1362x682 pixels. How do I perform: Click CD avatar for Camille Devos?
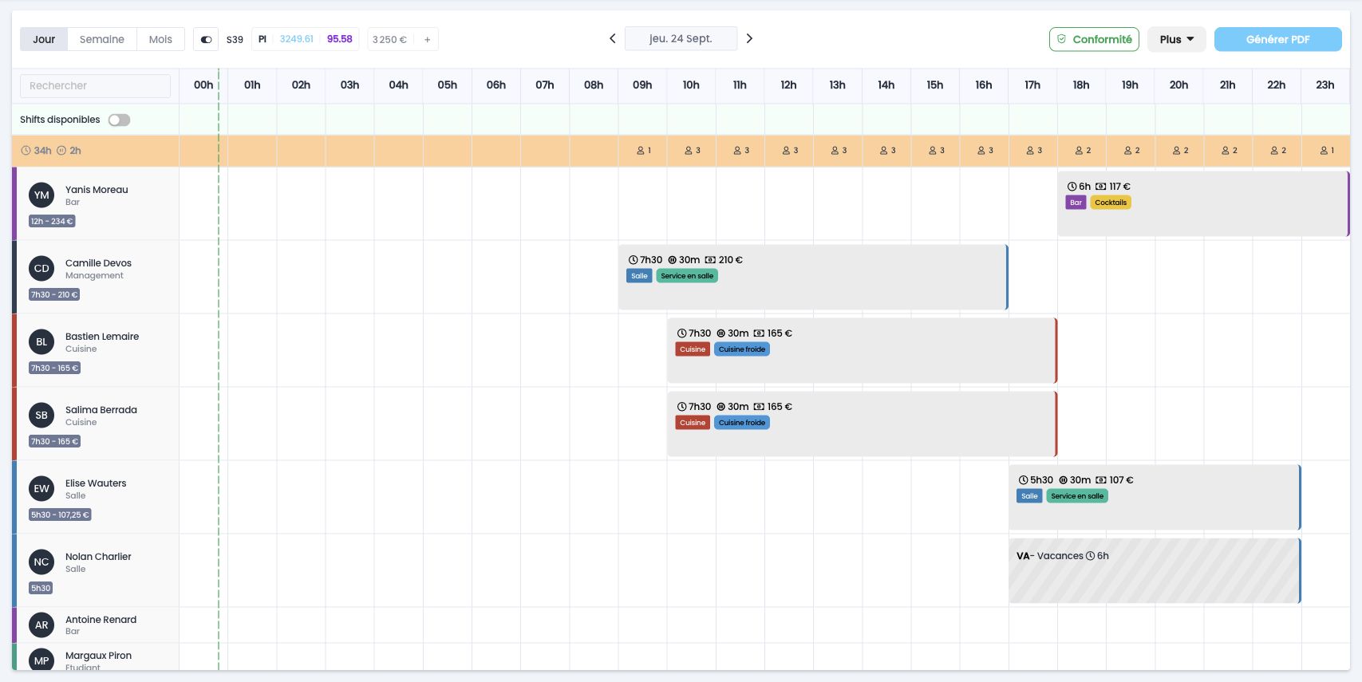coord(41,269)
